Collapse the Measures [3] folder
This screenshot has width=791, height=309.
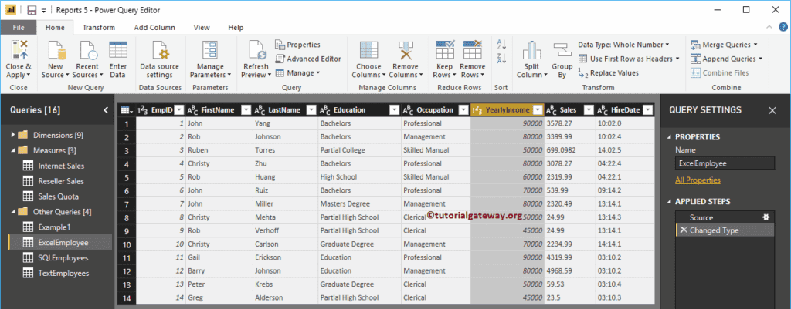[x=12, y=150]
